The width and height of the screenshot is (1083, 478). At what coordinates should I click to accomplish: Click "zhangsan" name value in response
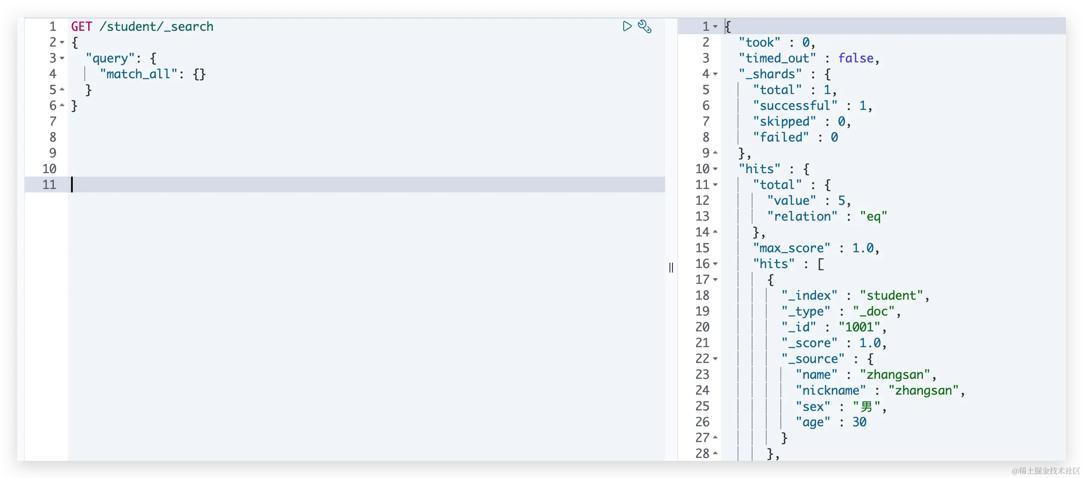895,375
